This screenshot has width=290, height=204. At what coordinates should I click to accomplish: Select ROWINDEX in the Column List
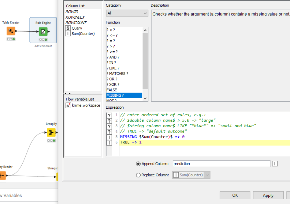(x=75, y=17)
